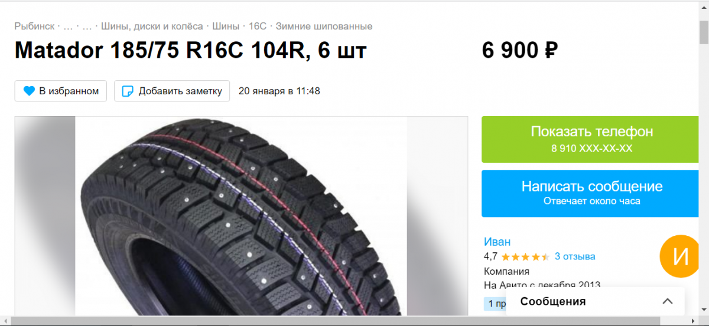Open the seller name Иван link
Image resolution: width=709 pixels, height=326 pixels.
497,242
